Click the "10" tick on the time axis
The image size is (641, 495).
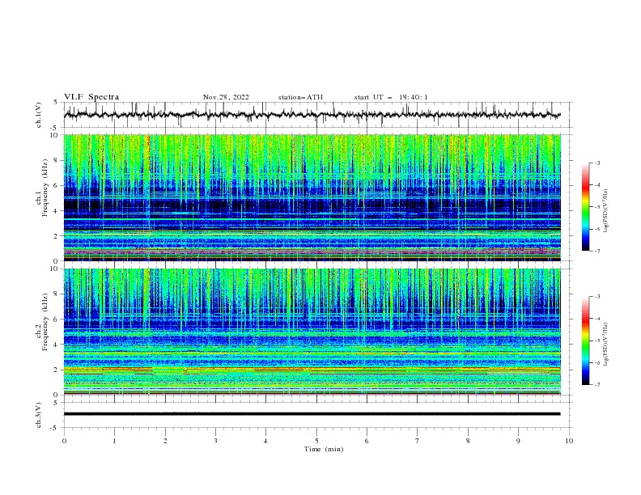569,441
